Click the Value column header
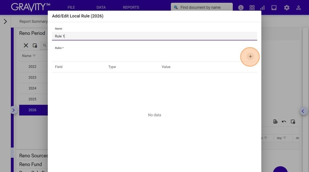The image size is (309, 172). pyautogui.click(x=166, y=67)
